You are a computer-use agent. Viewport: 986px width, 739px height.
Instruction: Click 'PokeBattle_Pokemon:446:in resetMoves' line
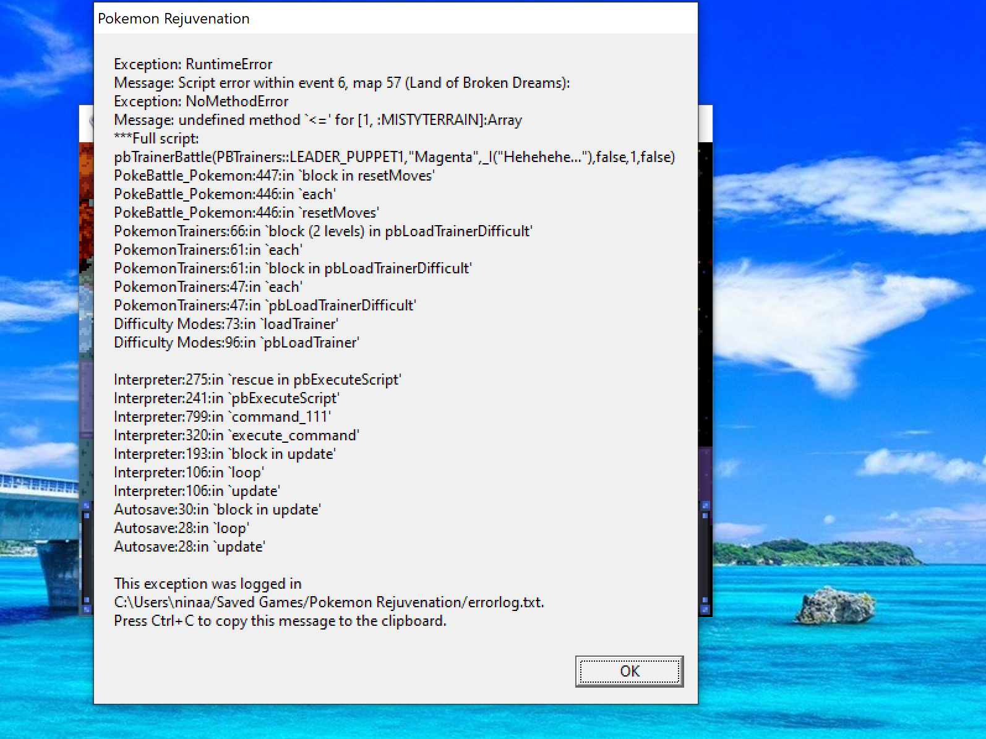click(247, 213)
